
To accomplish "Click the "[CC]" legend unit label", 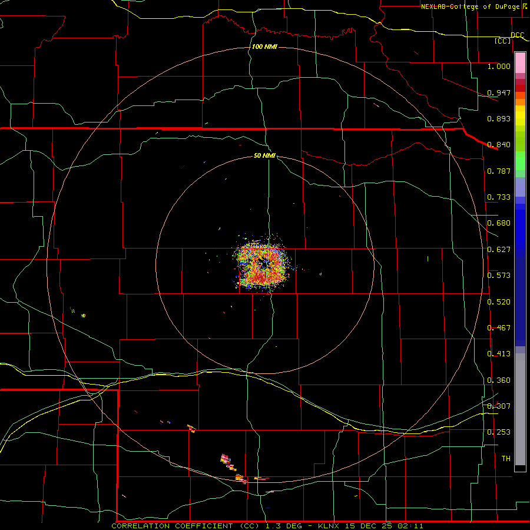I will click(503, 41).
